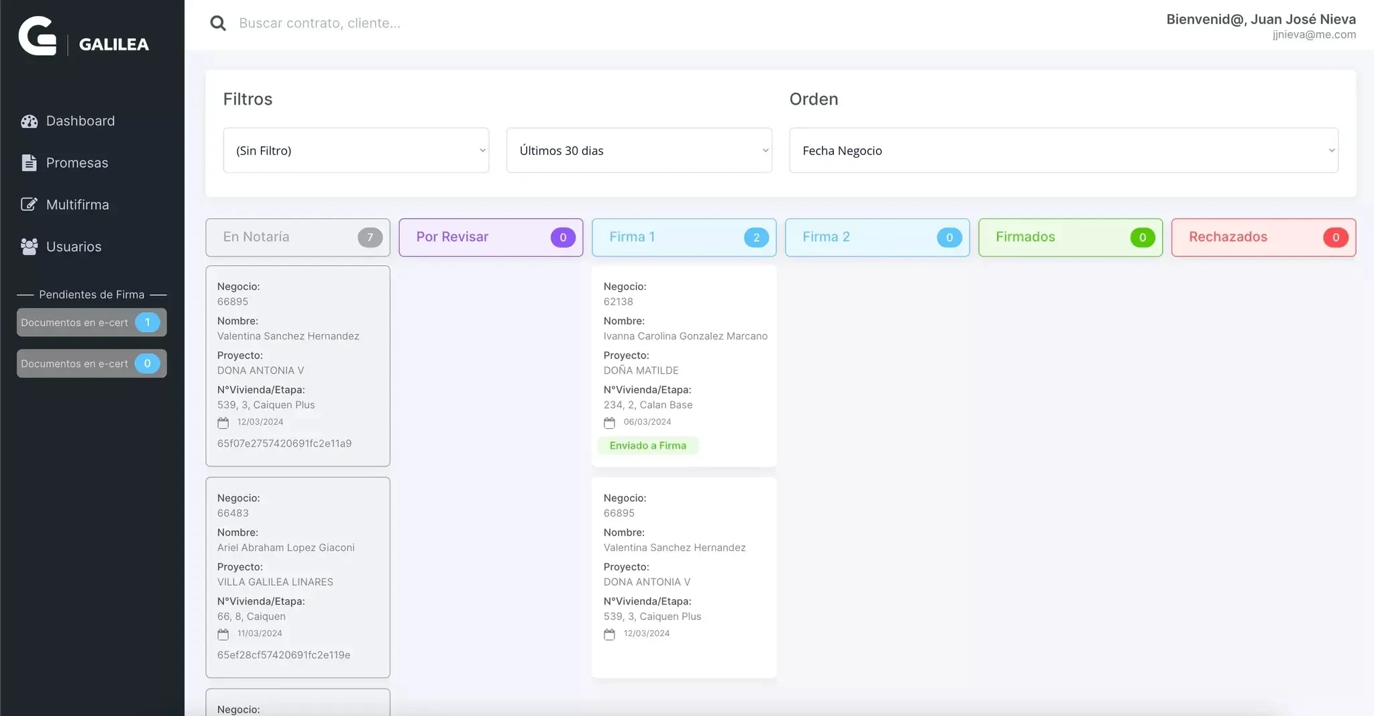Select the Rechazados column header
The width and height of the screenshot is (1374, 716).
[x=1264, y=238]
